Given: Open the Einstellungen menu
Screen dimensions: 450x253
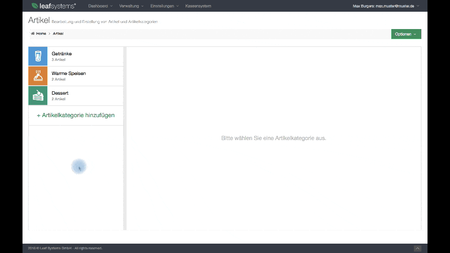Looking at the screenshot, I should tap(165, 6).
